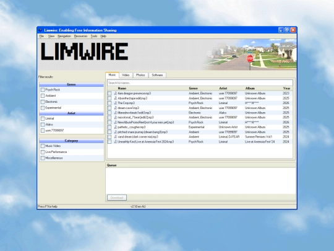Open the Resources menu
This screenshot has width=334, height=251.
81,36
